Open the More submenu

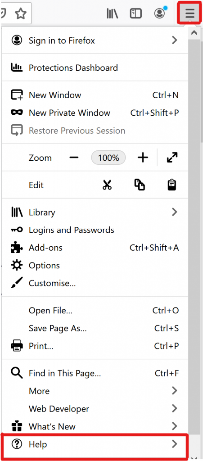95,391
